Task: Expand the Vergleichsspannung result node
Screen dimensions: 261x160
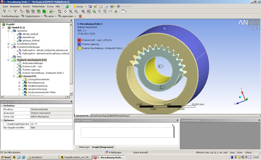Action: pos(19,86)
